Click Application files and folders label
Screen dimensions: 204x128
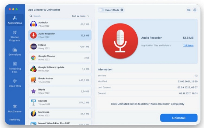tap(156, 45)
